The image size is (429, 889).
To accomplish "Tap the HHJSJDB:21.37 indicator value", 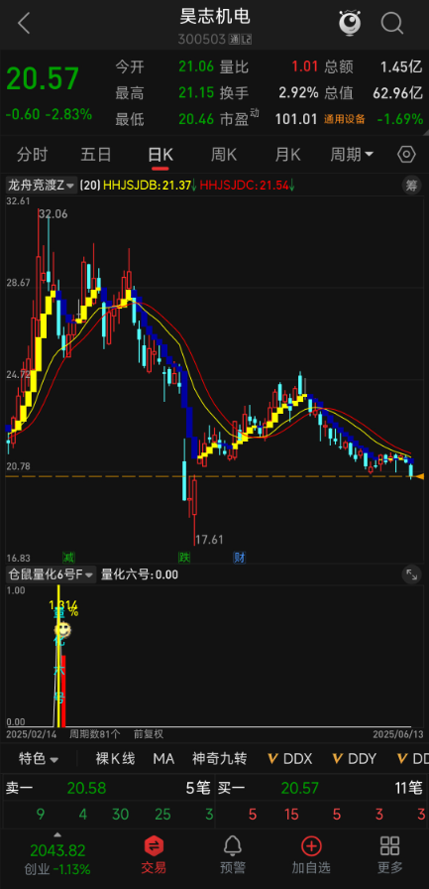I will click(148, 185).
